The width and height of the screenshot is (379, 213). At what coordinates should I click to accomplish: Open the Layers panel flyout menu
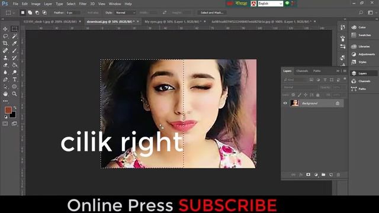(x=345, y=71)
